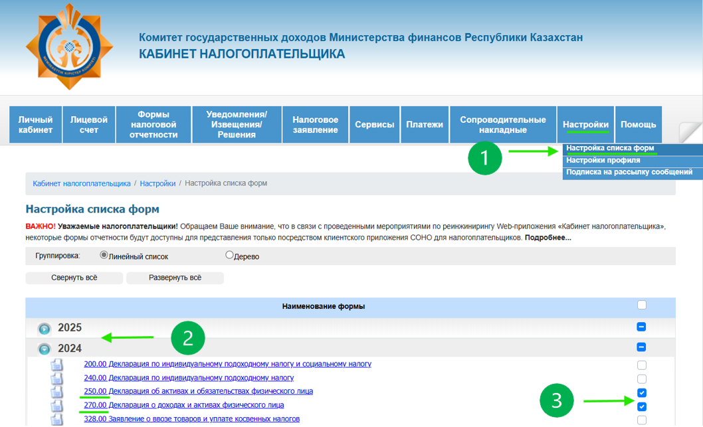Open the Лицевой счет menu
The height and width of the screenshot is (427, 703).
click(x=89, y=125)
